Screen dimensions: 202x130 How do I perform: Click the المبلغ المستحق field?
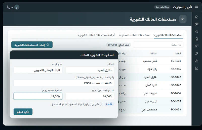click(x=90, y=96)
